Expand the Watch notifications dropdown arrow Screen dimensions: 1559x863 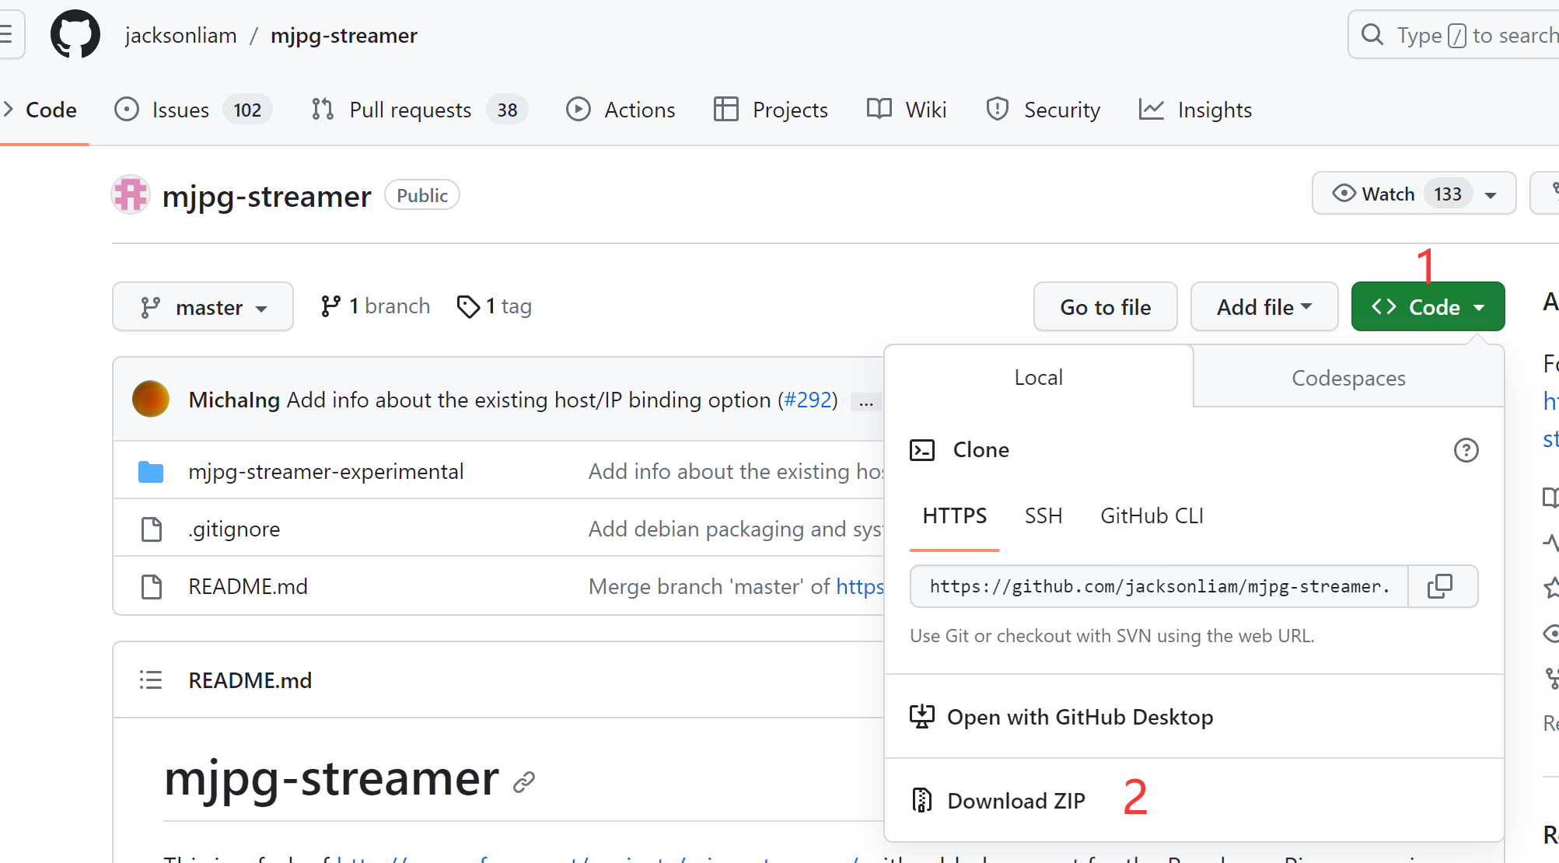(1491, 195)
